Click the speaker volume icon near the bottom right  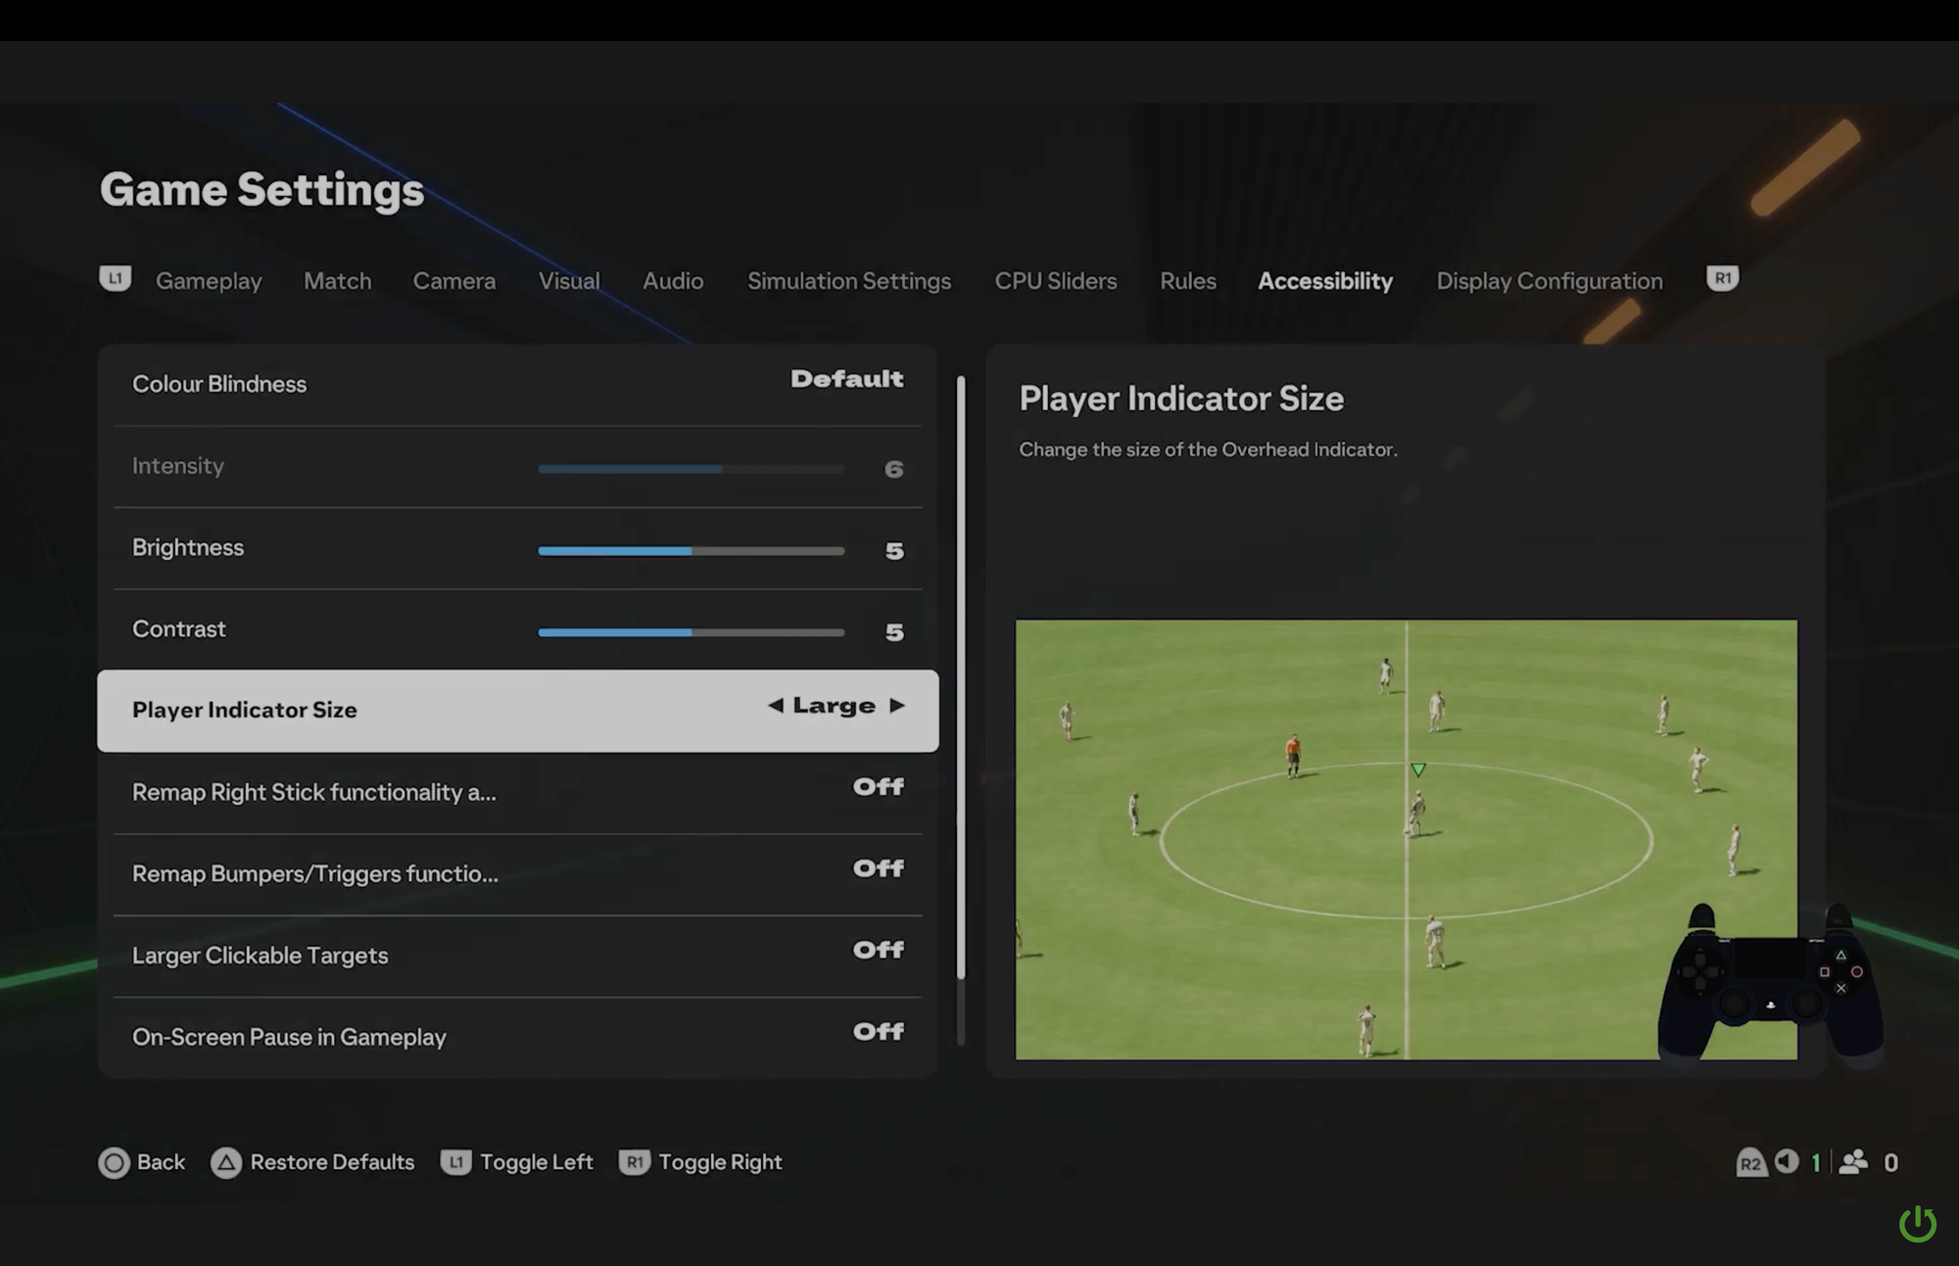point(1788,1162)
